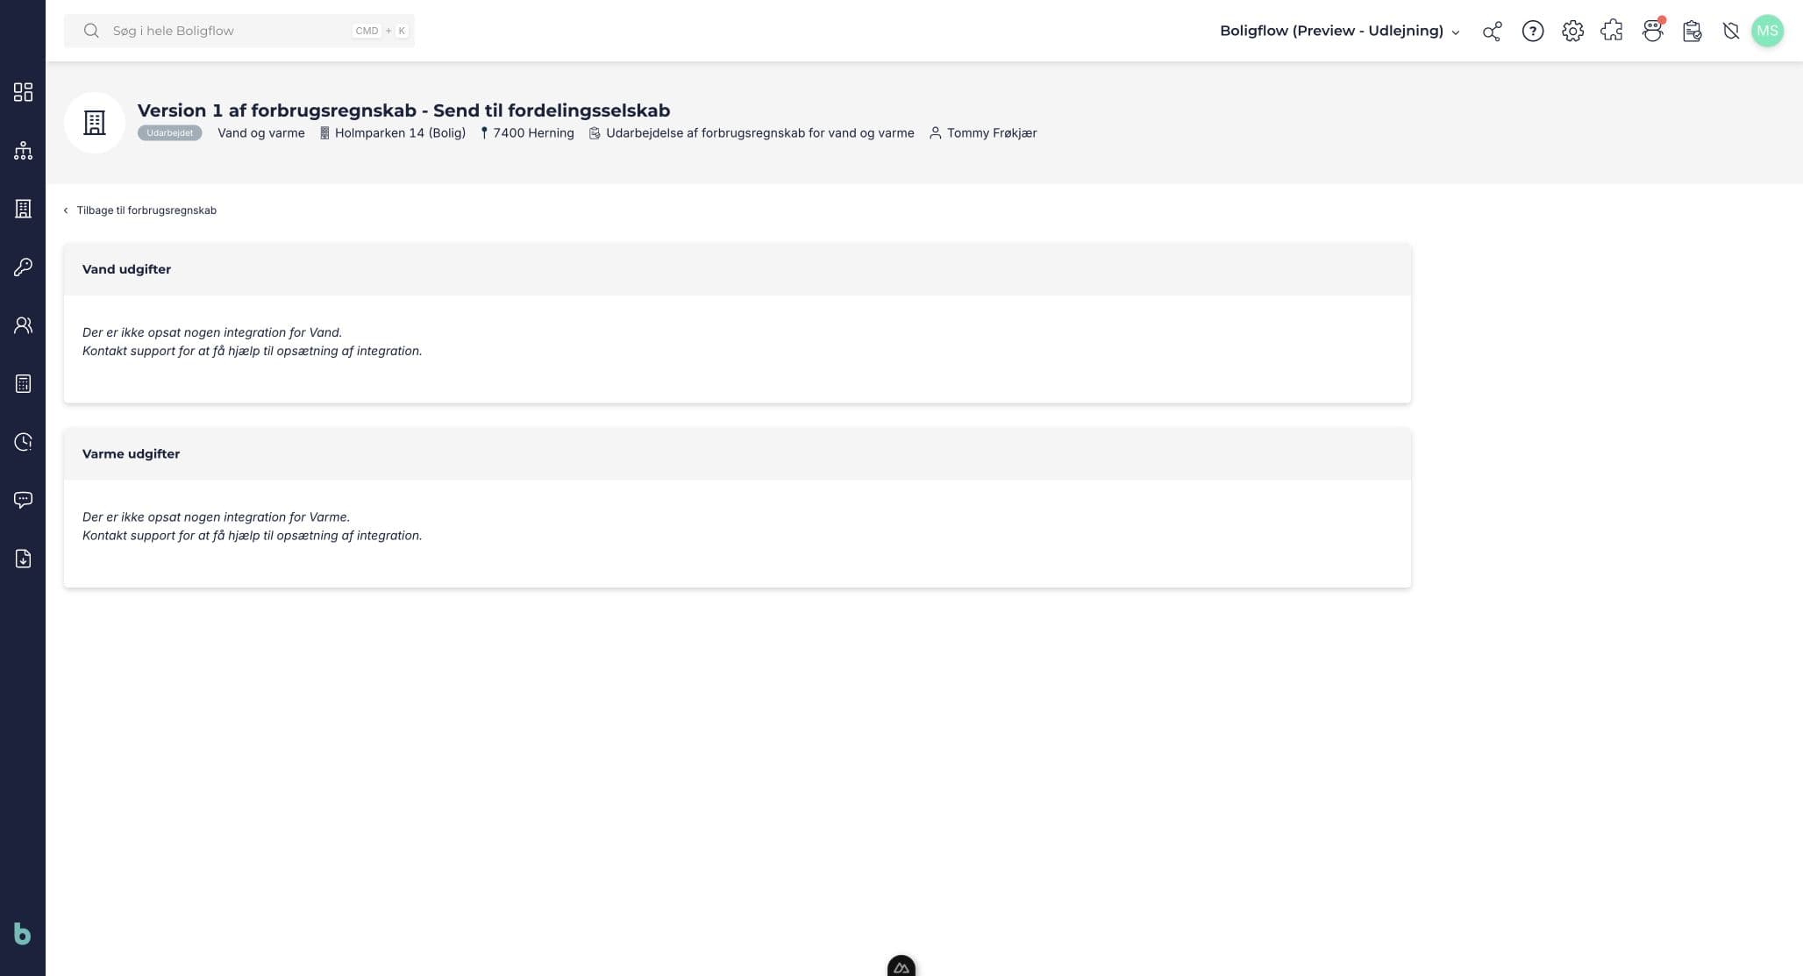Expand the Boligflow (Preview - Udlejning) dropdown
The height and width of the screenshot is (976, 1803).
pos(1339,31)
